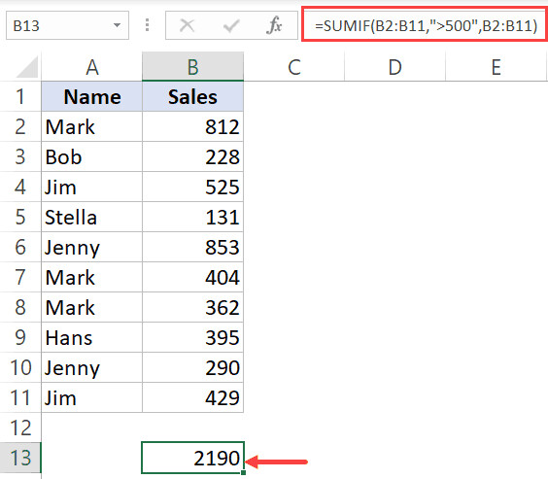Select column B header
This screenshot has width=548, height=479.
[193, 66]
